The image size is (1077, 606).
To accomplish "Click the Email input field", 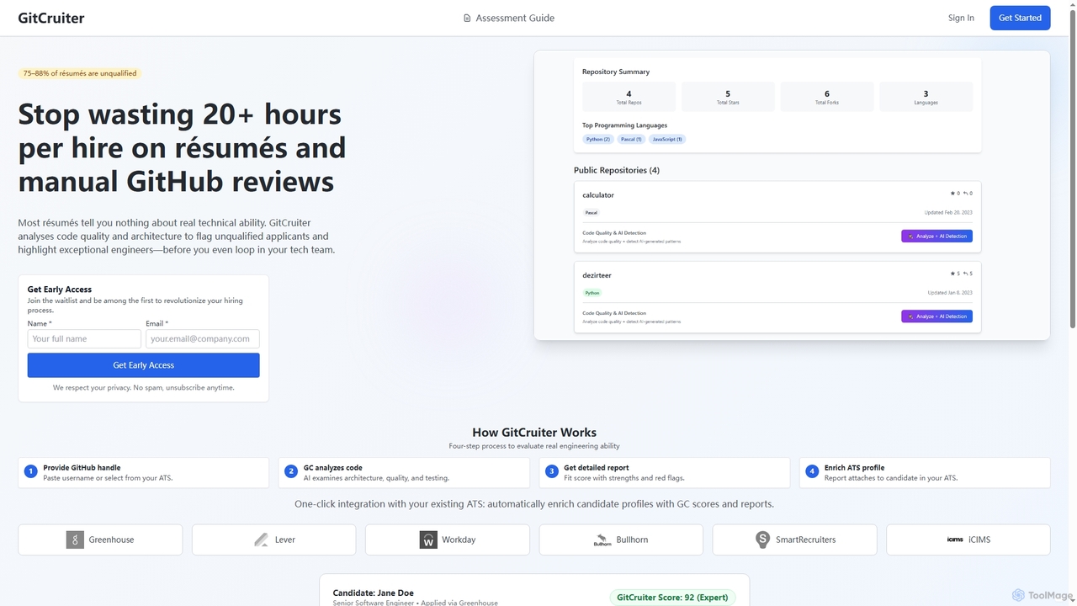I will click(x=203, y=338).
